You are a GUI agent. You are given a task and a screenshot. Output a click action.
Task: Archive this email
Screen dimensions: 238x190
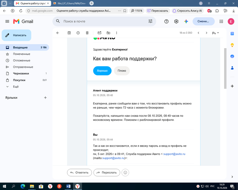pyautogui.click(x=69, y=33)
